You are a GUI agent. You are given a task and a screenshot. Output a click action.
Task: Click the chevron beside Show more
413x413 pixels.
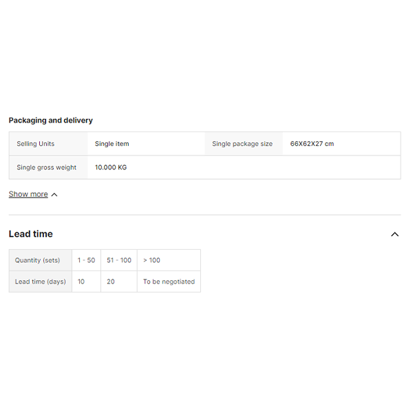click(x=54, y=195)
